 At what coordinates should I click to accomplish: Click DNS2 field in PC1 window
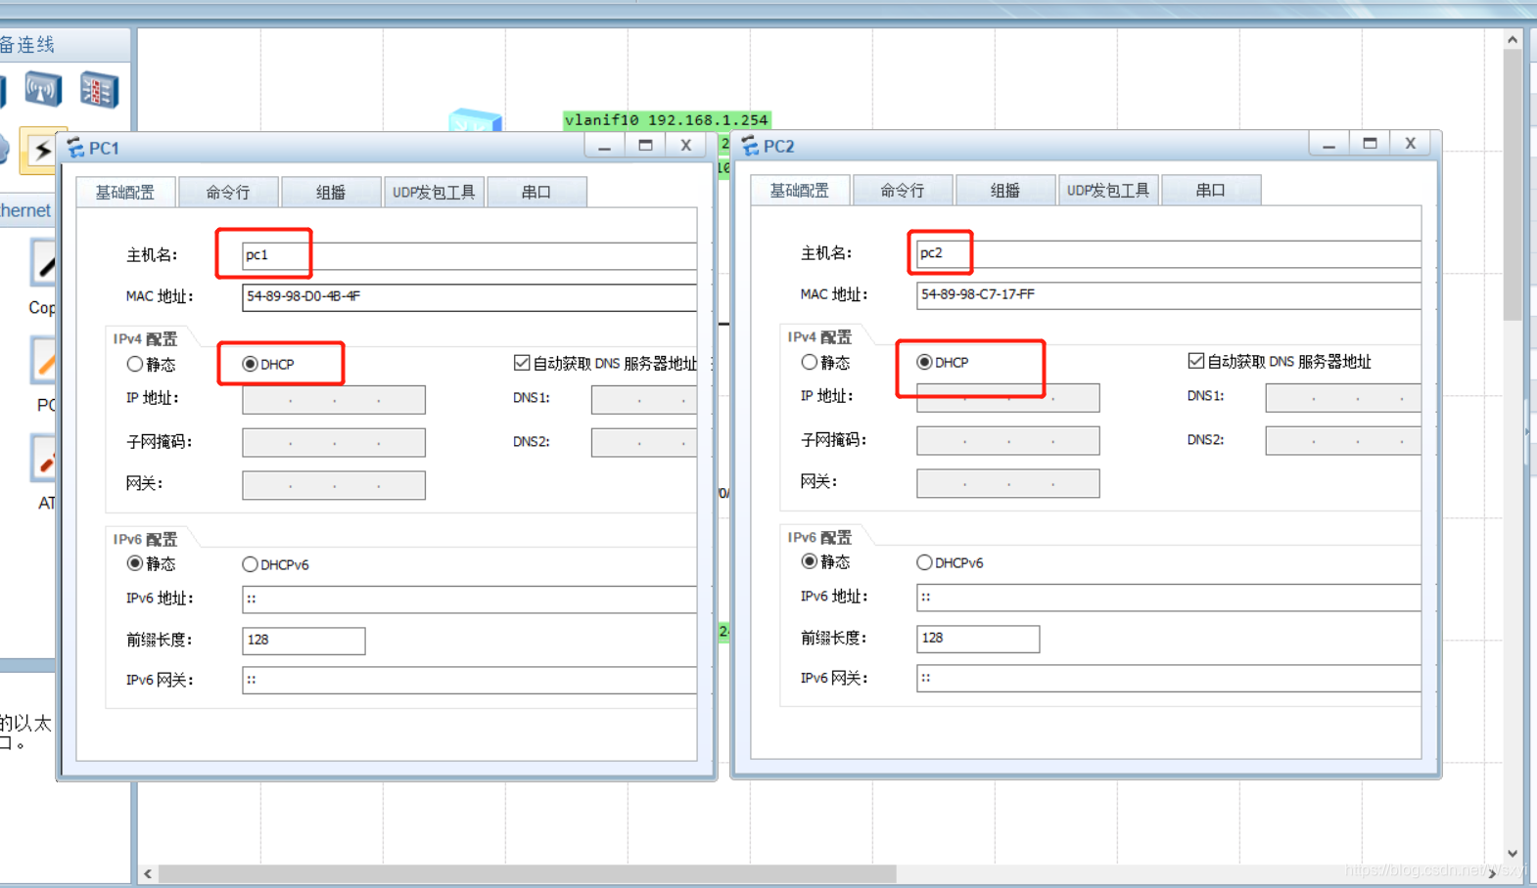644,442
